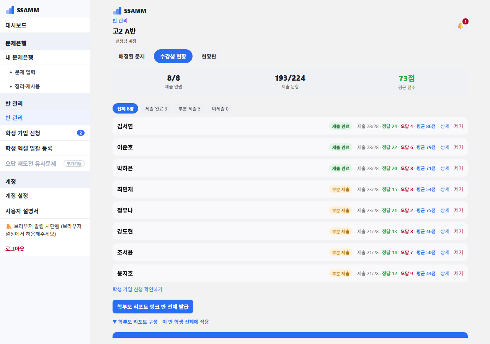Click 학부모 리포트 링크 반 전체 발급 button

[153, 307]
